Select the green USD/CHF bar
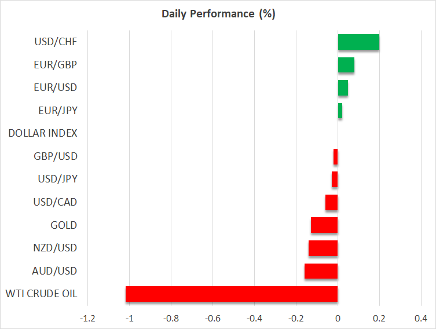 [358, 42]
